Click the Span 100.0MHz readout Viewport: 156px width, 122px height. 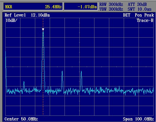139,119
